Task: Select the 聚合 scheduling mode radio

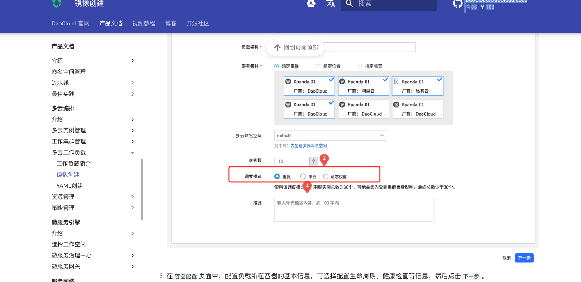Action: click(x=303, y=176)
